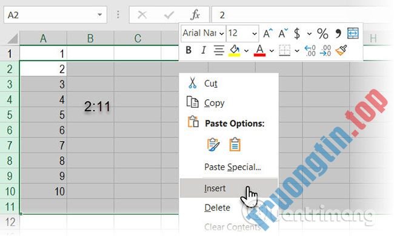This screenshot has height=236, width=394.
Task: Click the Select All corner triangle
Action: (13, 39)
